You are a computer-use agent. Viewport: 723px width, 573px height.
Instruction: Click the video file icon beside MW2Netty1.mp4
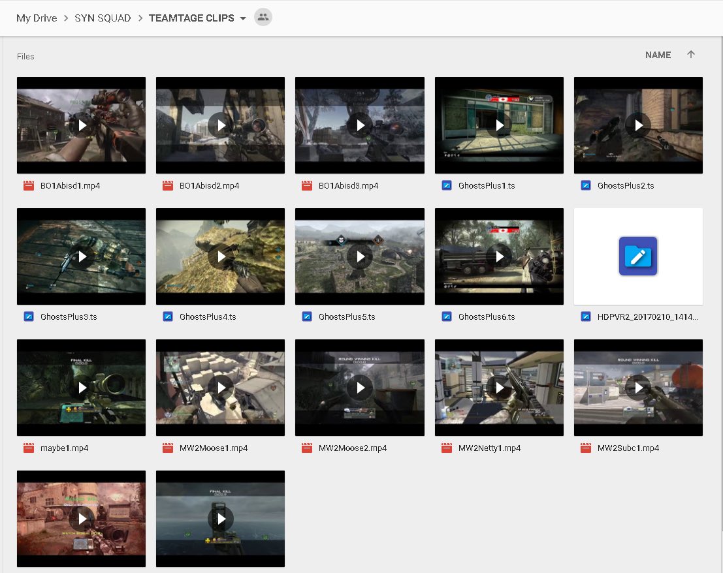coord(447,448)
